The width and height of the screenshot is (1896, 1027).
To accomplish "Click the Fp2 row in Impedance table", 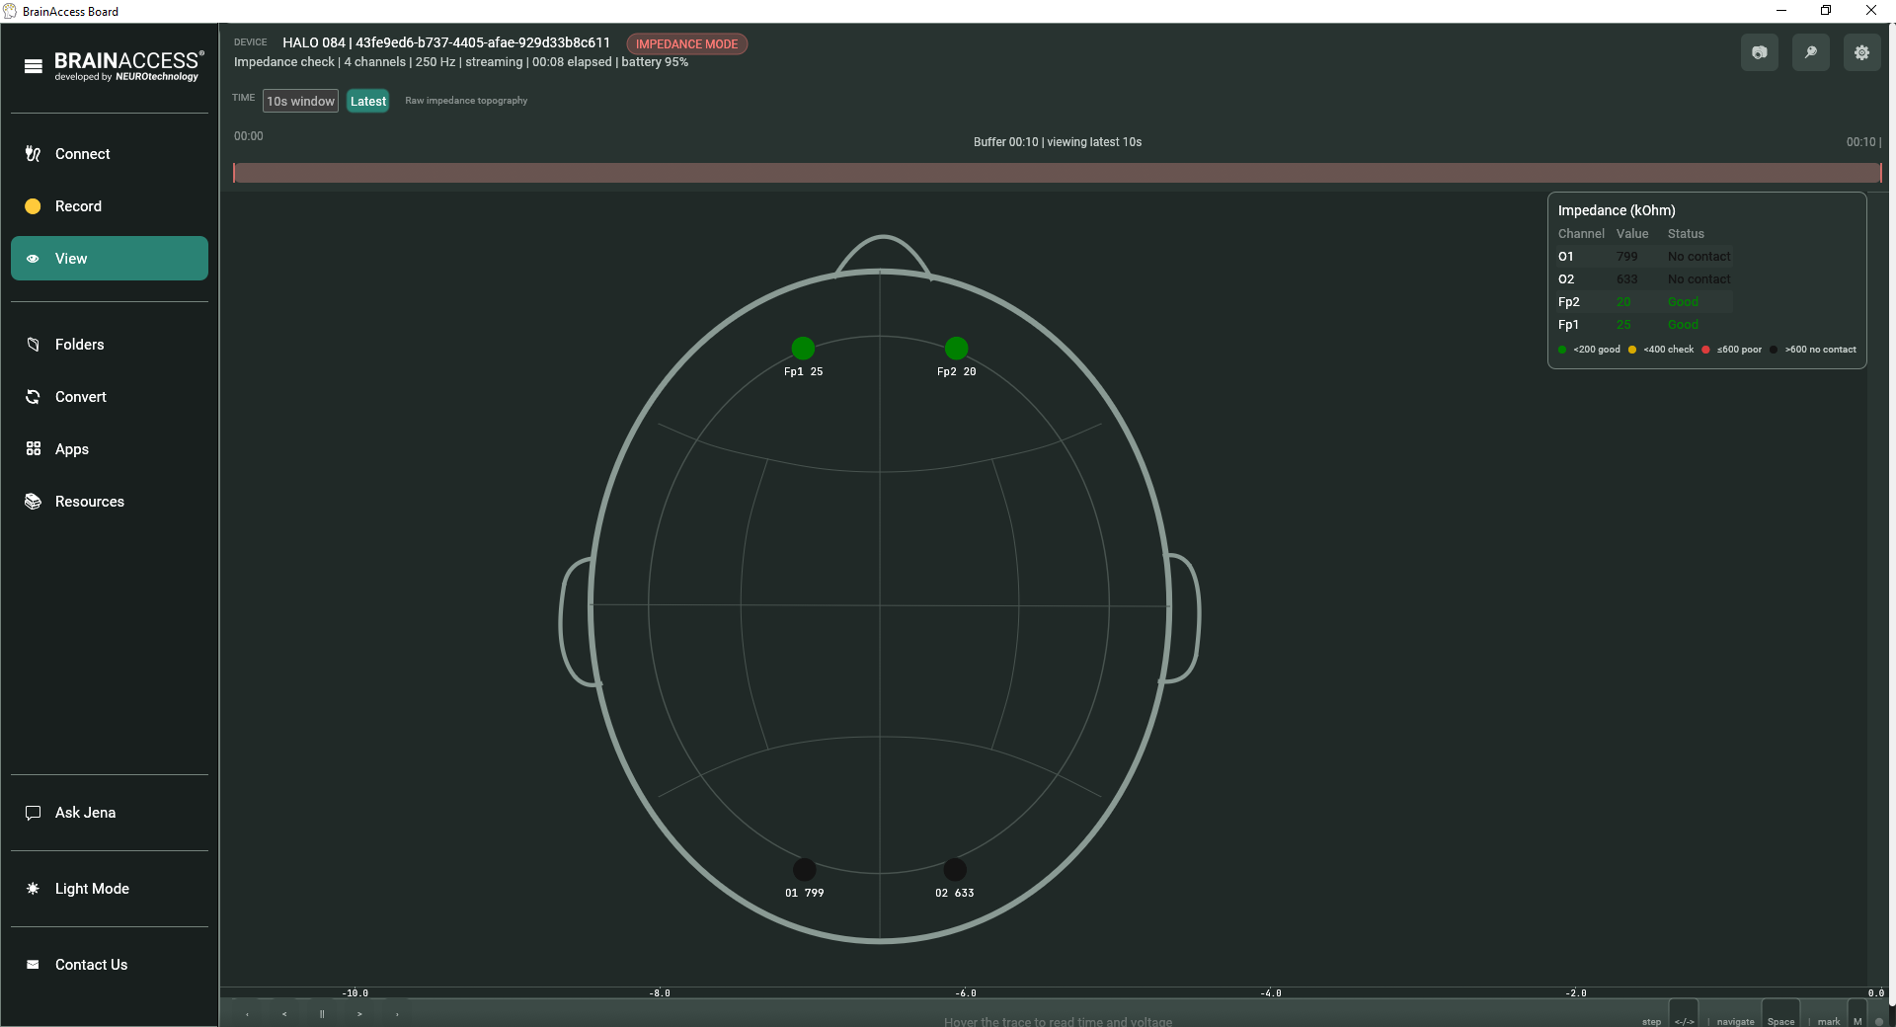I will [1644, 302].
